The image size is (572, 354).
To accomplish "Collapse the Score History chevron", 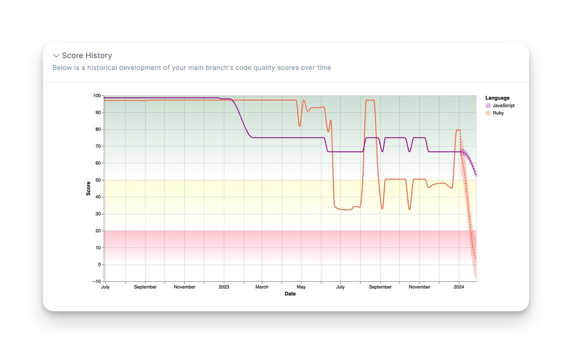I will coord(56,56).
